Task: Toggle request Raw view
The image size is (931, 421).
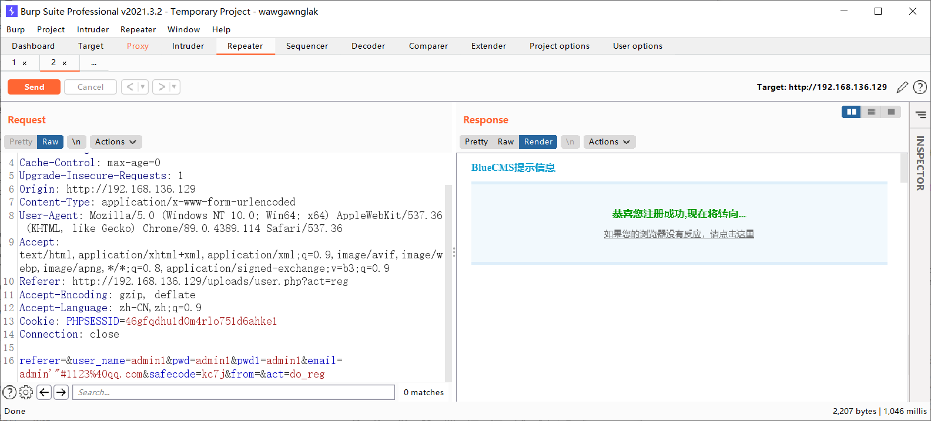Action: [x=50, y=142]
